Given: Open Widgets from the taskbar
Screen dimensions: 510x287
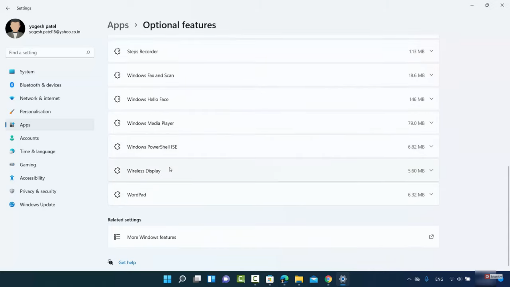Looking at the screenshot, I should 211,279.
